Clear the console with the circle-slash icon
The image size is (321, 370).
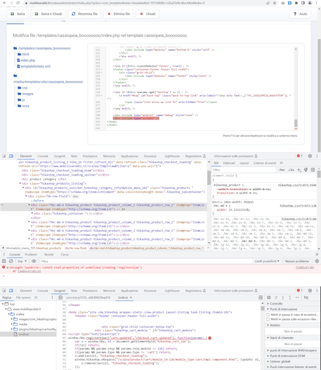coord(11,261)
